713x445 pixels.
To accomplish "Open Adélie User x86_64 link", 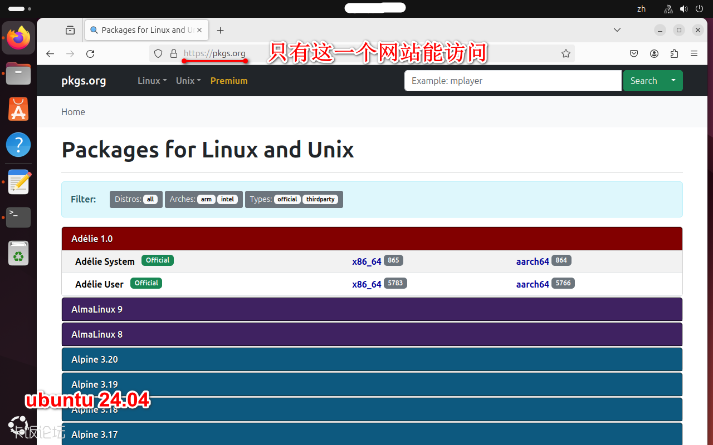I will (x=367, y=284).
